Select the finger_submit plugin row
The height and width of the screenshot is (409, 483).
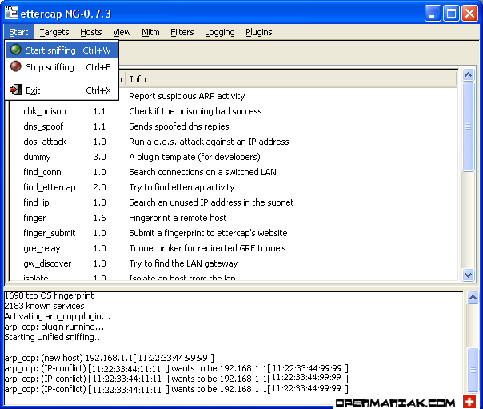pyautogui.click(x=234, y=233)
